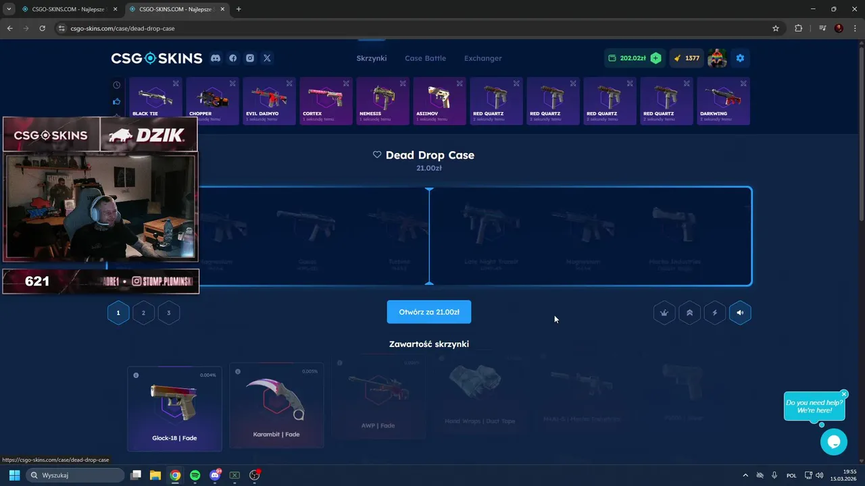Reload the page
865x486 pixels.
(x=42, y=28)
